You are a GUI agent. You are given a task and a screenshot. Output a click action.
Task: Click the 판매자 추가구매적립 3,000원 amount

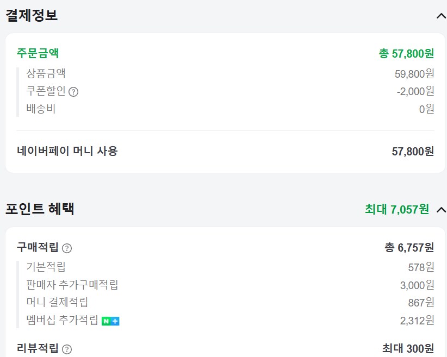point(415,285)
